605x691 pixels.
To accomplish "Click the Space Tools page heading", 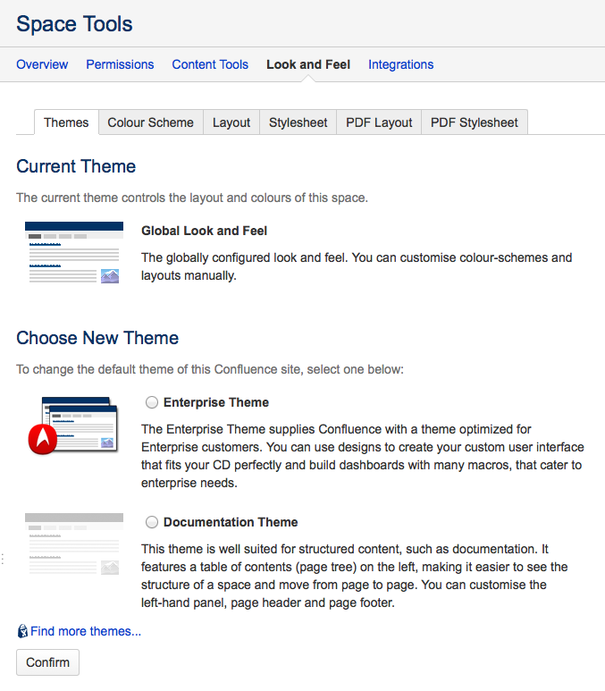I will (x=74, y=24).
